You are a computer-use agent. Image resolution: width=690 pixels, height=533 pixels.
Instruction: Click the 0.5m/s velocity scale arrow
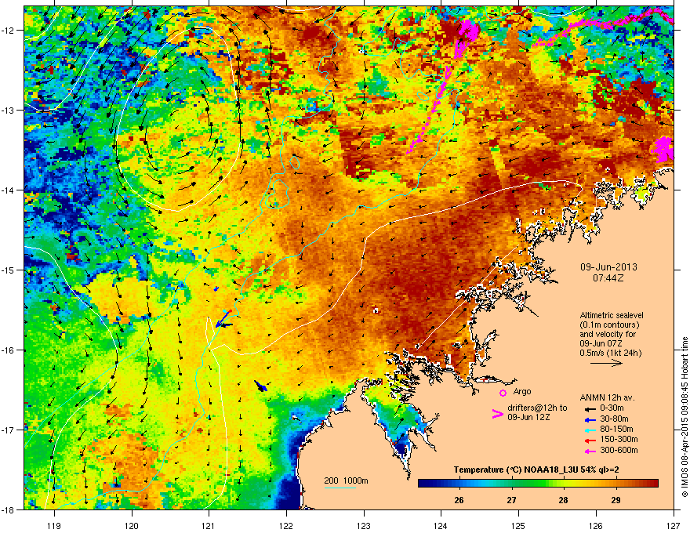click(606, 363)
